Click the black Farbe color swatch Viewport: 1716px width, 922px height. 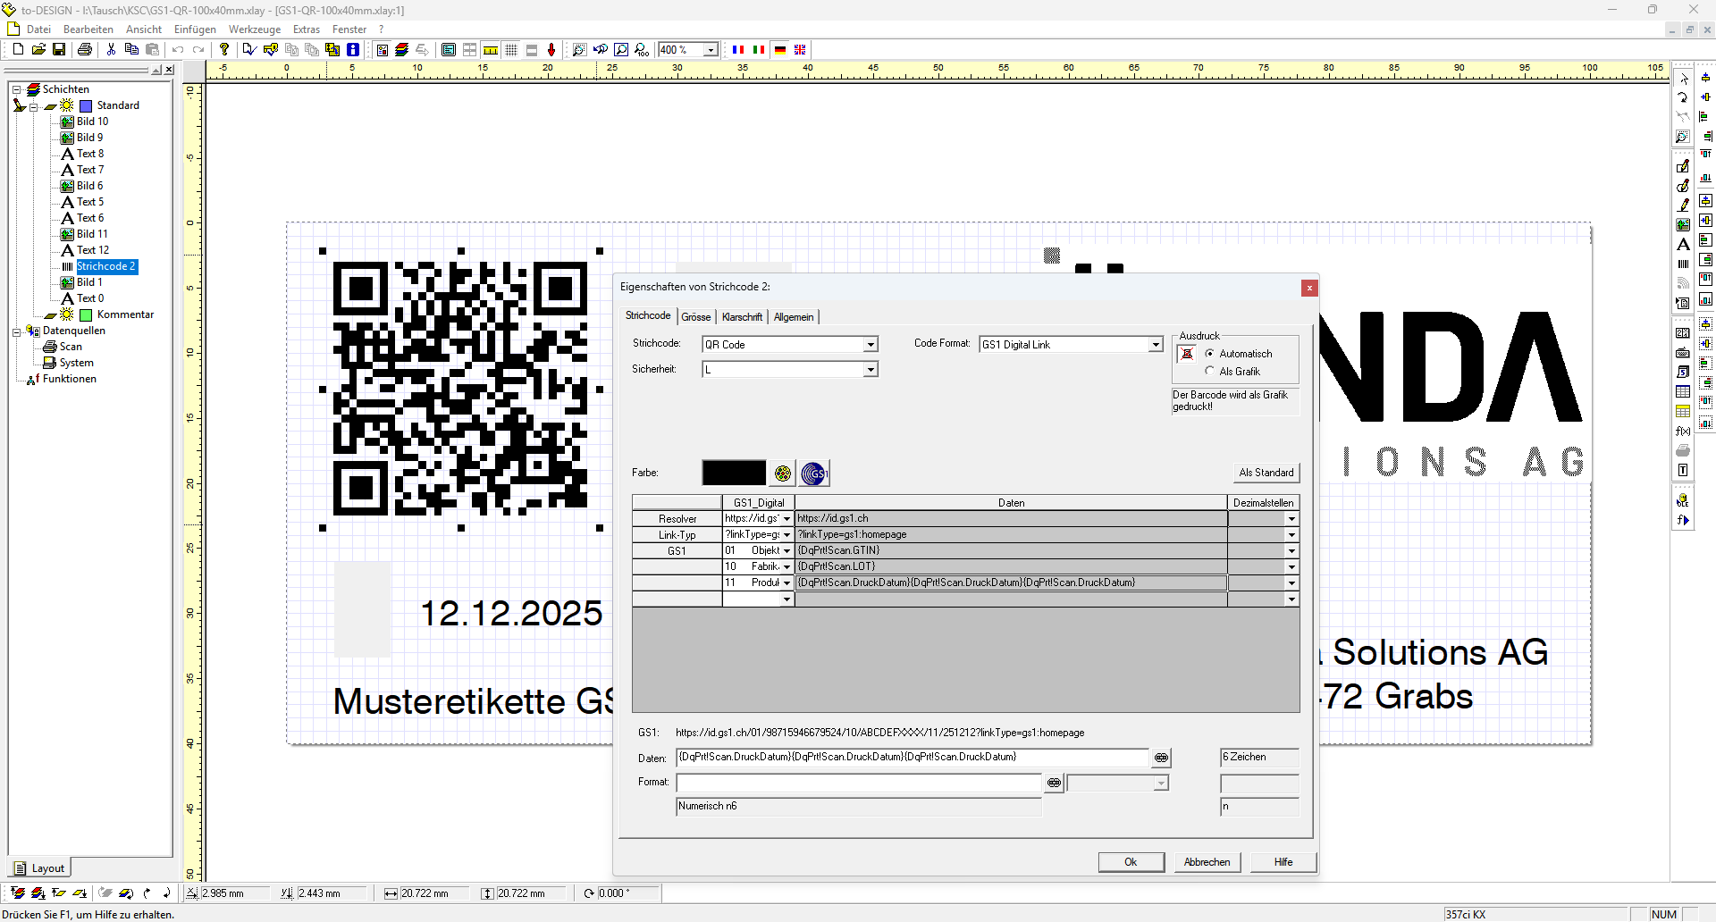pos(734,473)
